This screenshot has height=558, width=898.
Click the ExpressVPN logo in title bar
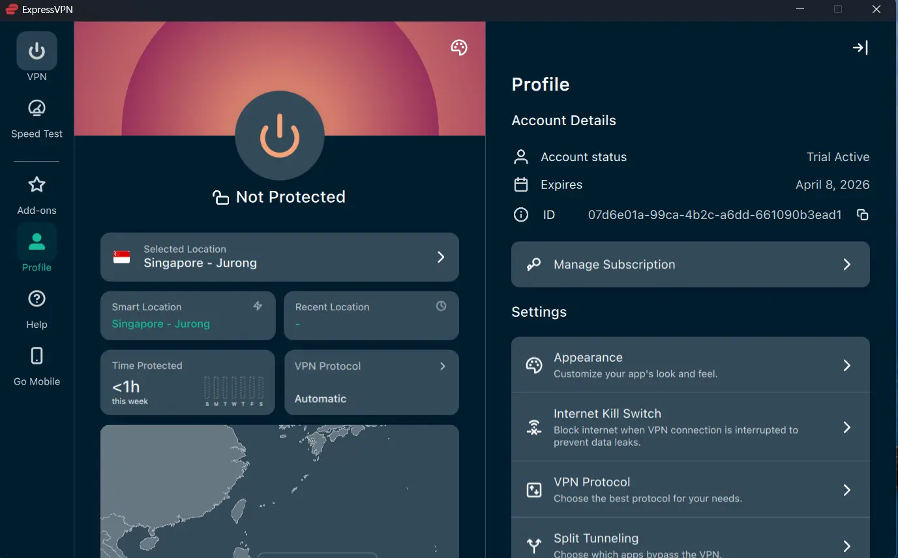(x=12, y=9)
